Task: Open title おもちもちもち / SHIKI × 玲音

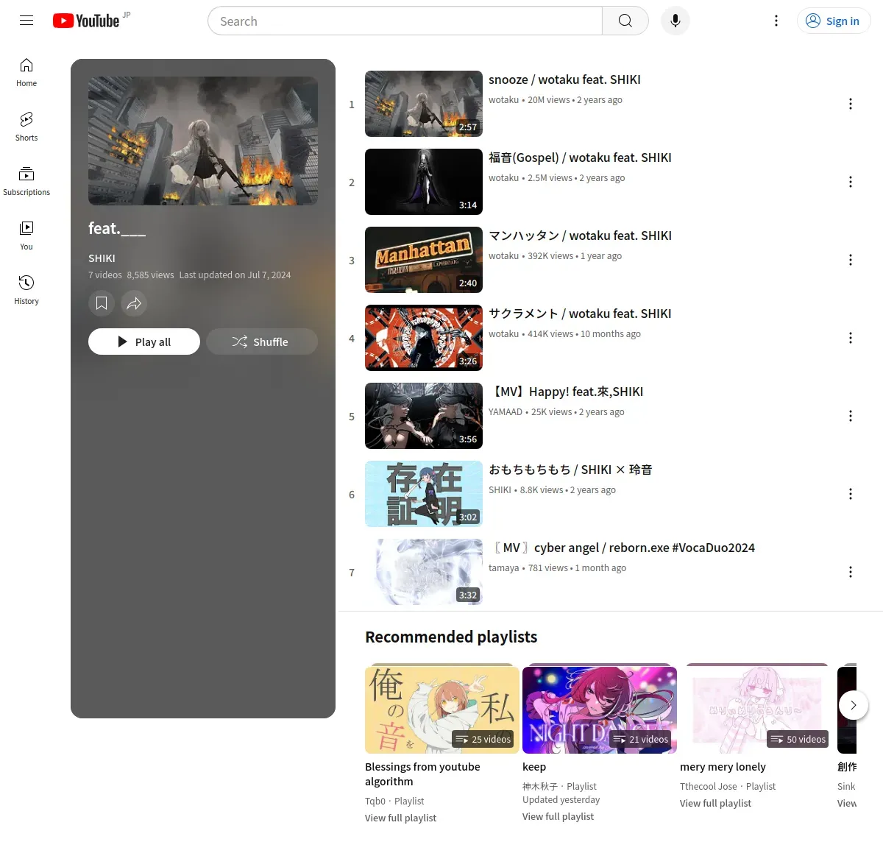Action: (570, 470)
